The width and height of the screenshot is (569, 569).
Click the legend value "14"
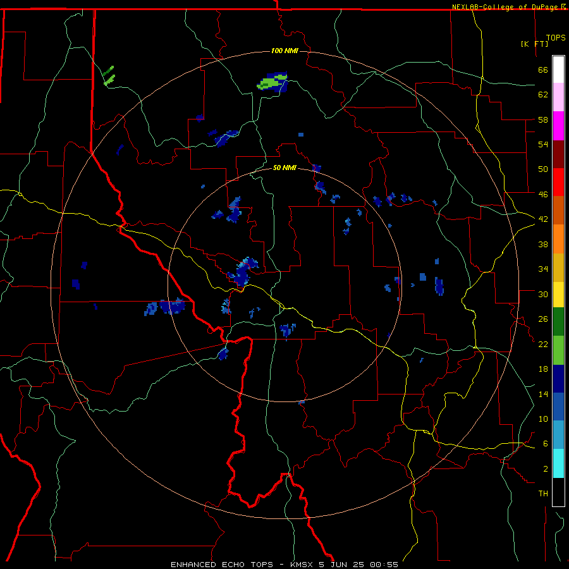[543, 394]
